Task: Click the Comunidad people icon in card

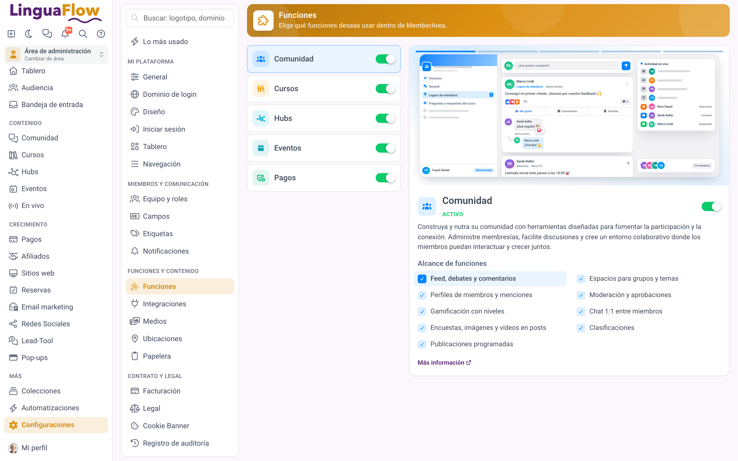Action: 261,59
